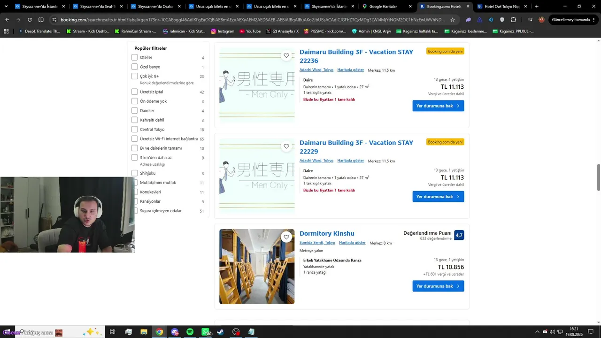Screen dimensions: 601x338
Task: Open the Sumida Semti, Tokyo location link
Action: pyautogui.click(x=317, y=243)
